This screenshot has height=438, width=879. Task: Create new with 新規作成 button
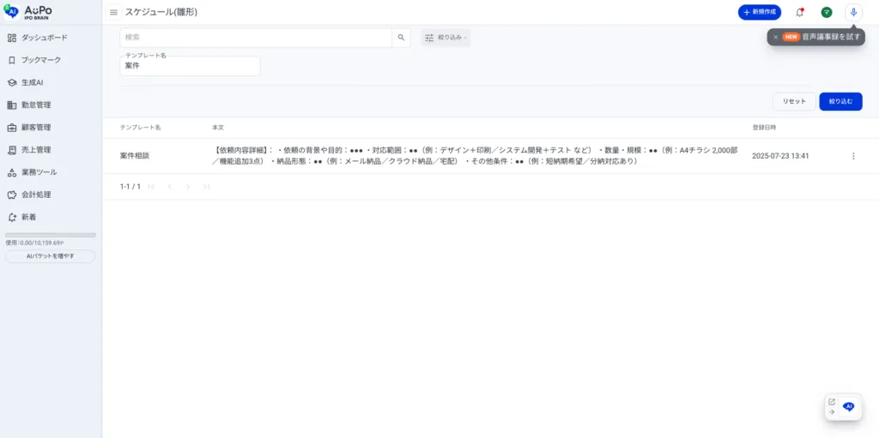tap(759, 12)
